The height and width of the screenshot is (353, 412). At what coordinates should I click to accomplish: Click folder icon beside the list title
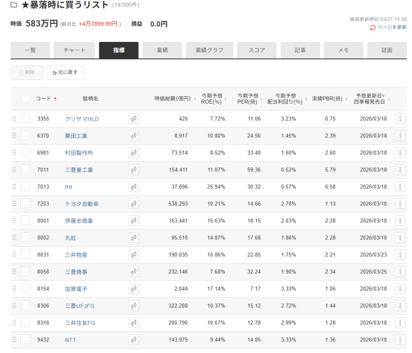click(x=14, y=5)
